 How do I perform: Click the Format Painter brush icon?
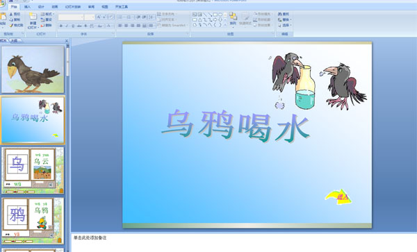(11, 26)
